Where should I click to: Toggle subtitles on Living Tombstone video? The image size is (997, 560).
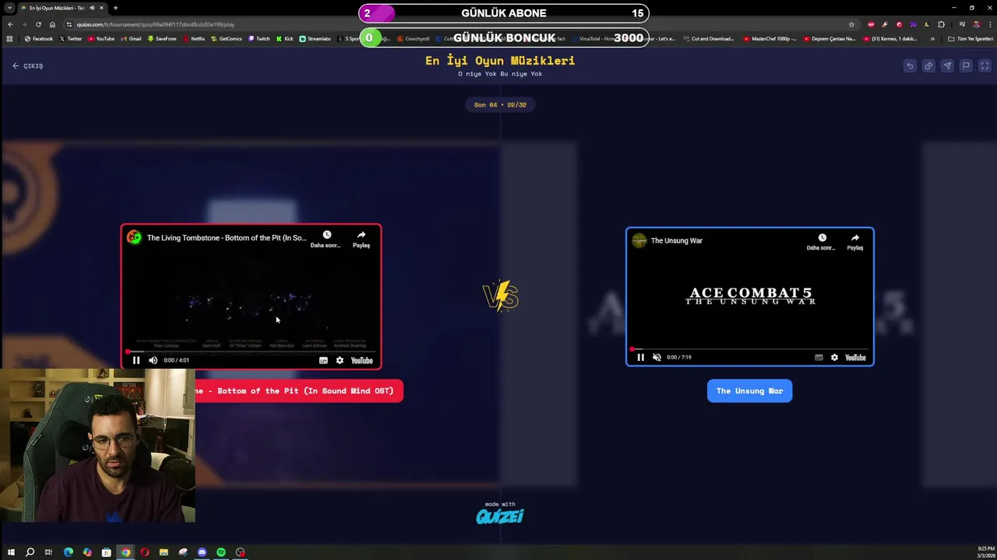[323, 360]
